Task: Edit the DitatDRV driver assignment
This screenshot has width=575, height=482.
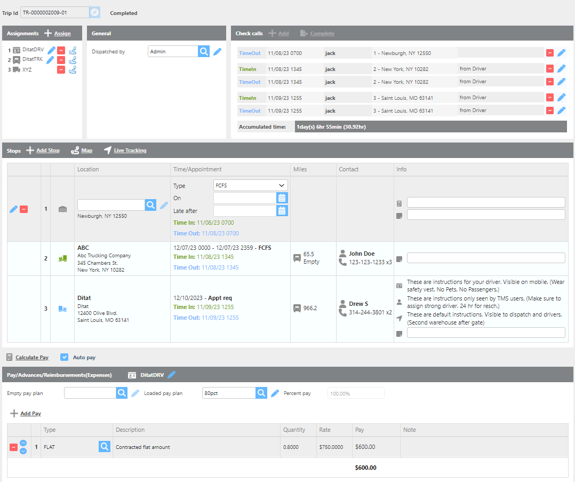Action: [51, 50]
